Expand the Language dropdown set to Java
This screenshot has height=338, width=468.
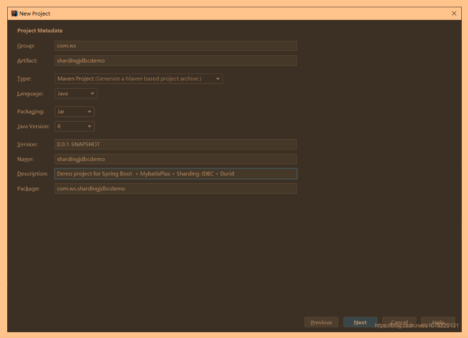76,94
